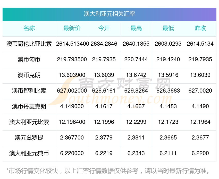Click the row name 澳币智利比索
The image size is (219, 179).
(x=29, y=91)
